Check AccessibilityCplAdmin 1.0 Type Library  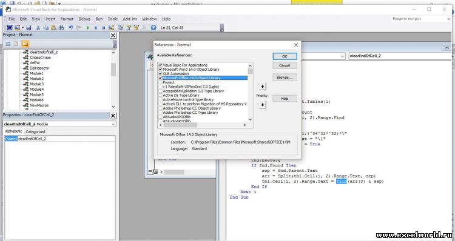pos(161,91)
